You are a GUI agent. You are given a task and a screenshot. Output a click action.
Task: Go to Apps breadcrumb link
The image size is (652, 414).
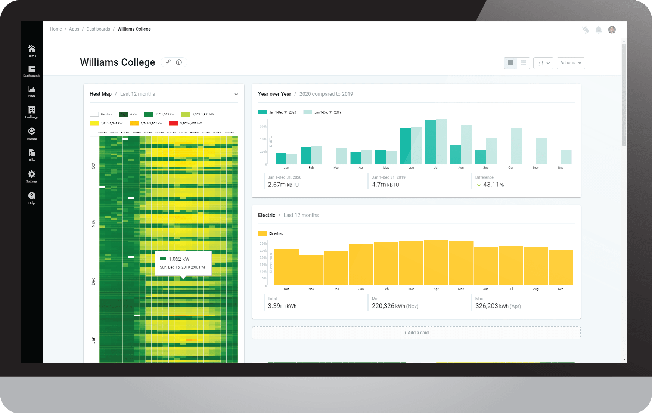tap(74, 29)
